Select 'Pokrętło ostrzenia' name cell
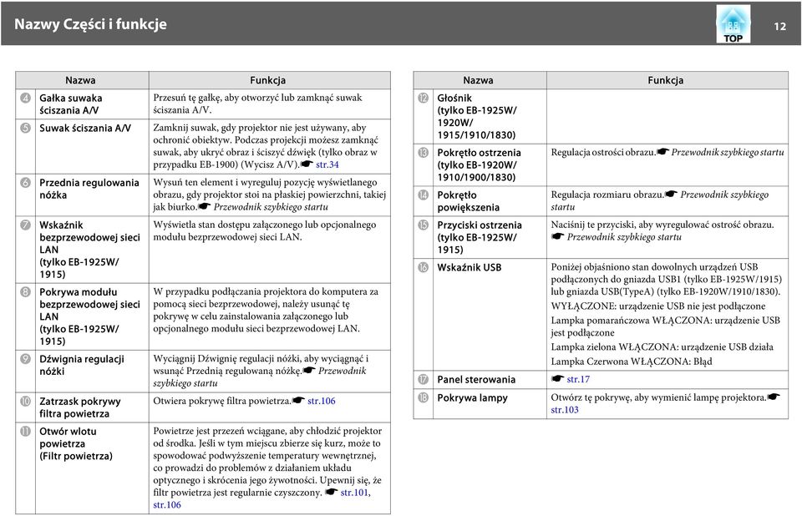The height and width of the screenshot is (516, 802). (x=490, y=164)
